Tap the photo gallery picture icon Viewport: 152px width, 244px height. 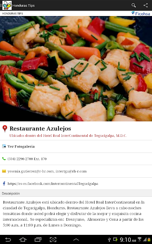click(4, 146)
